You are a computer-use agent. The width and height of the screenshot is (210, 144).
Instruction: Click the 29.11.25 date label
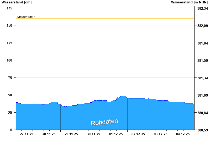pos(71,134)
